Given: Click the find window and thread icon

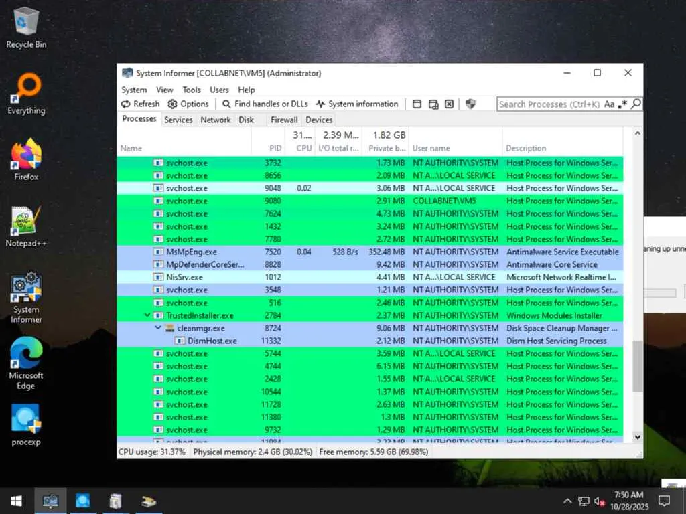Looking at the screenshot, I should 433,104.
